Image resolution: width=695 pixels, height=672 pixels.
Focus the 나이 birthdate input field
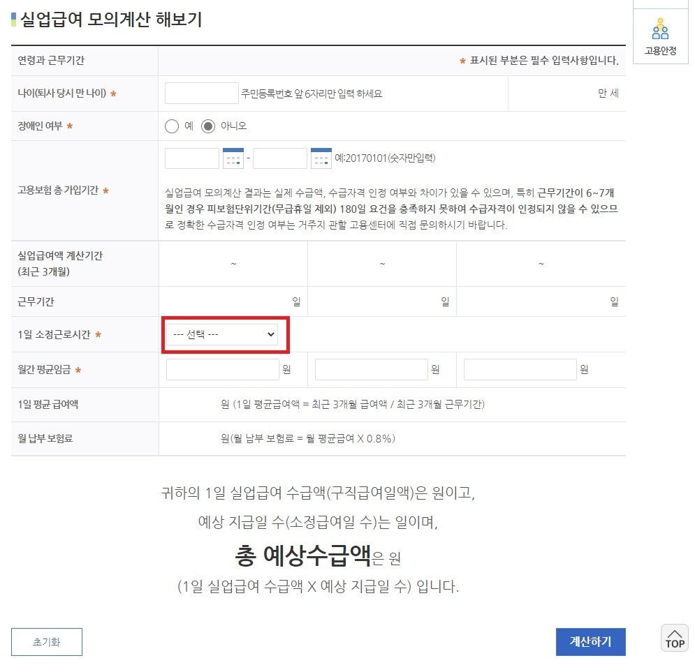point(202,94)
